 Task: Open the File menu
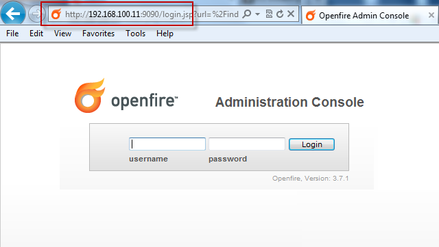click(x=12, y=34)
